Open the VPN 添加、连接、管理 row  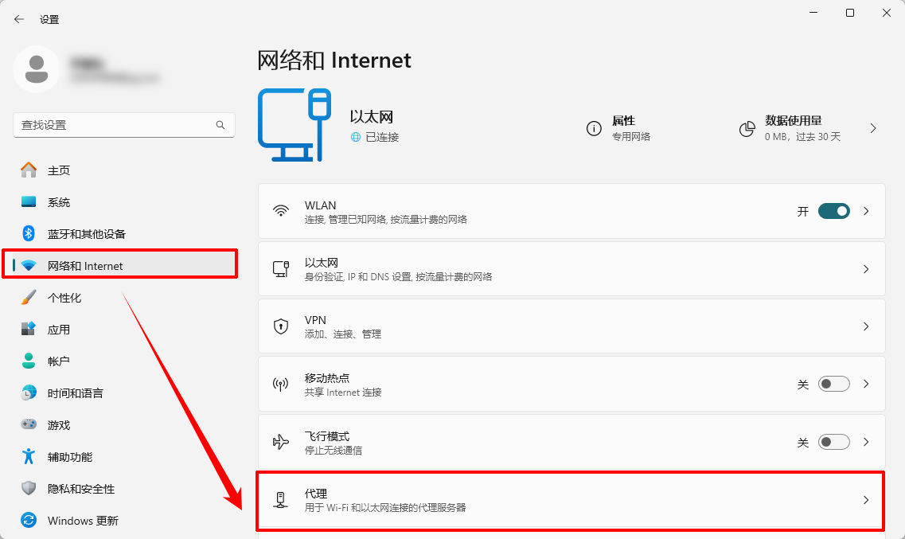(571, 326)
